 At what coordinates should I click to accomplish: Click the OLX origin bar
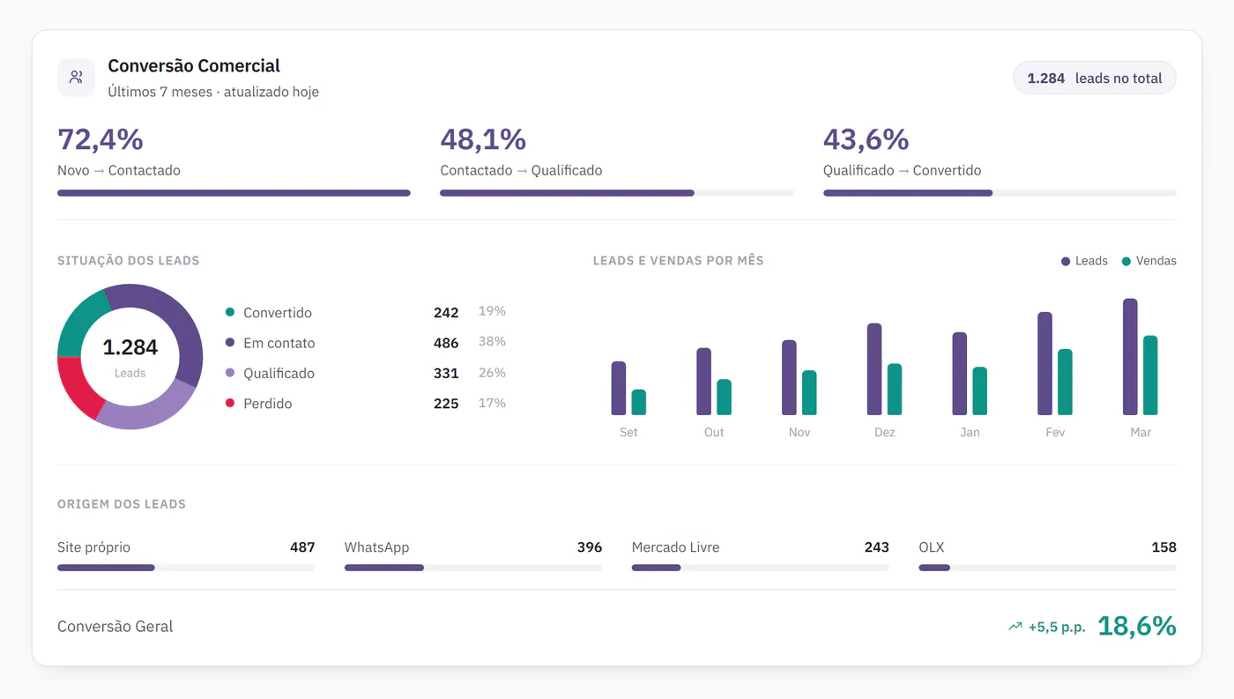(x=1048, y=568)
